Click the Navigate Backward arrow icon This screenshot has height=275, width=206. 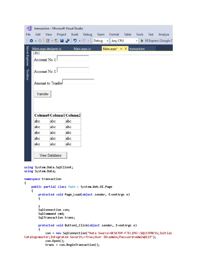(31, 41)
